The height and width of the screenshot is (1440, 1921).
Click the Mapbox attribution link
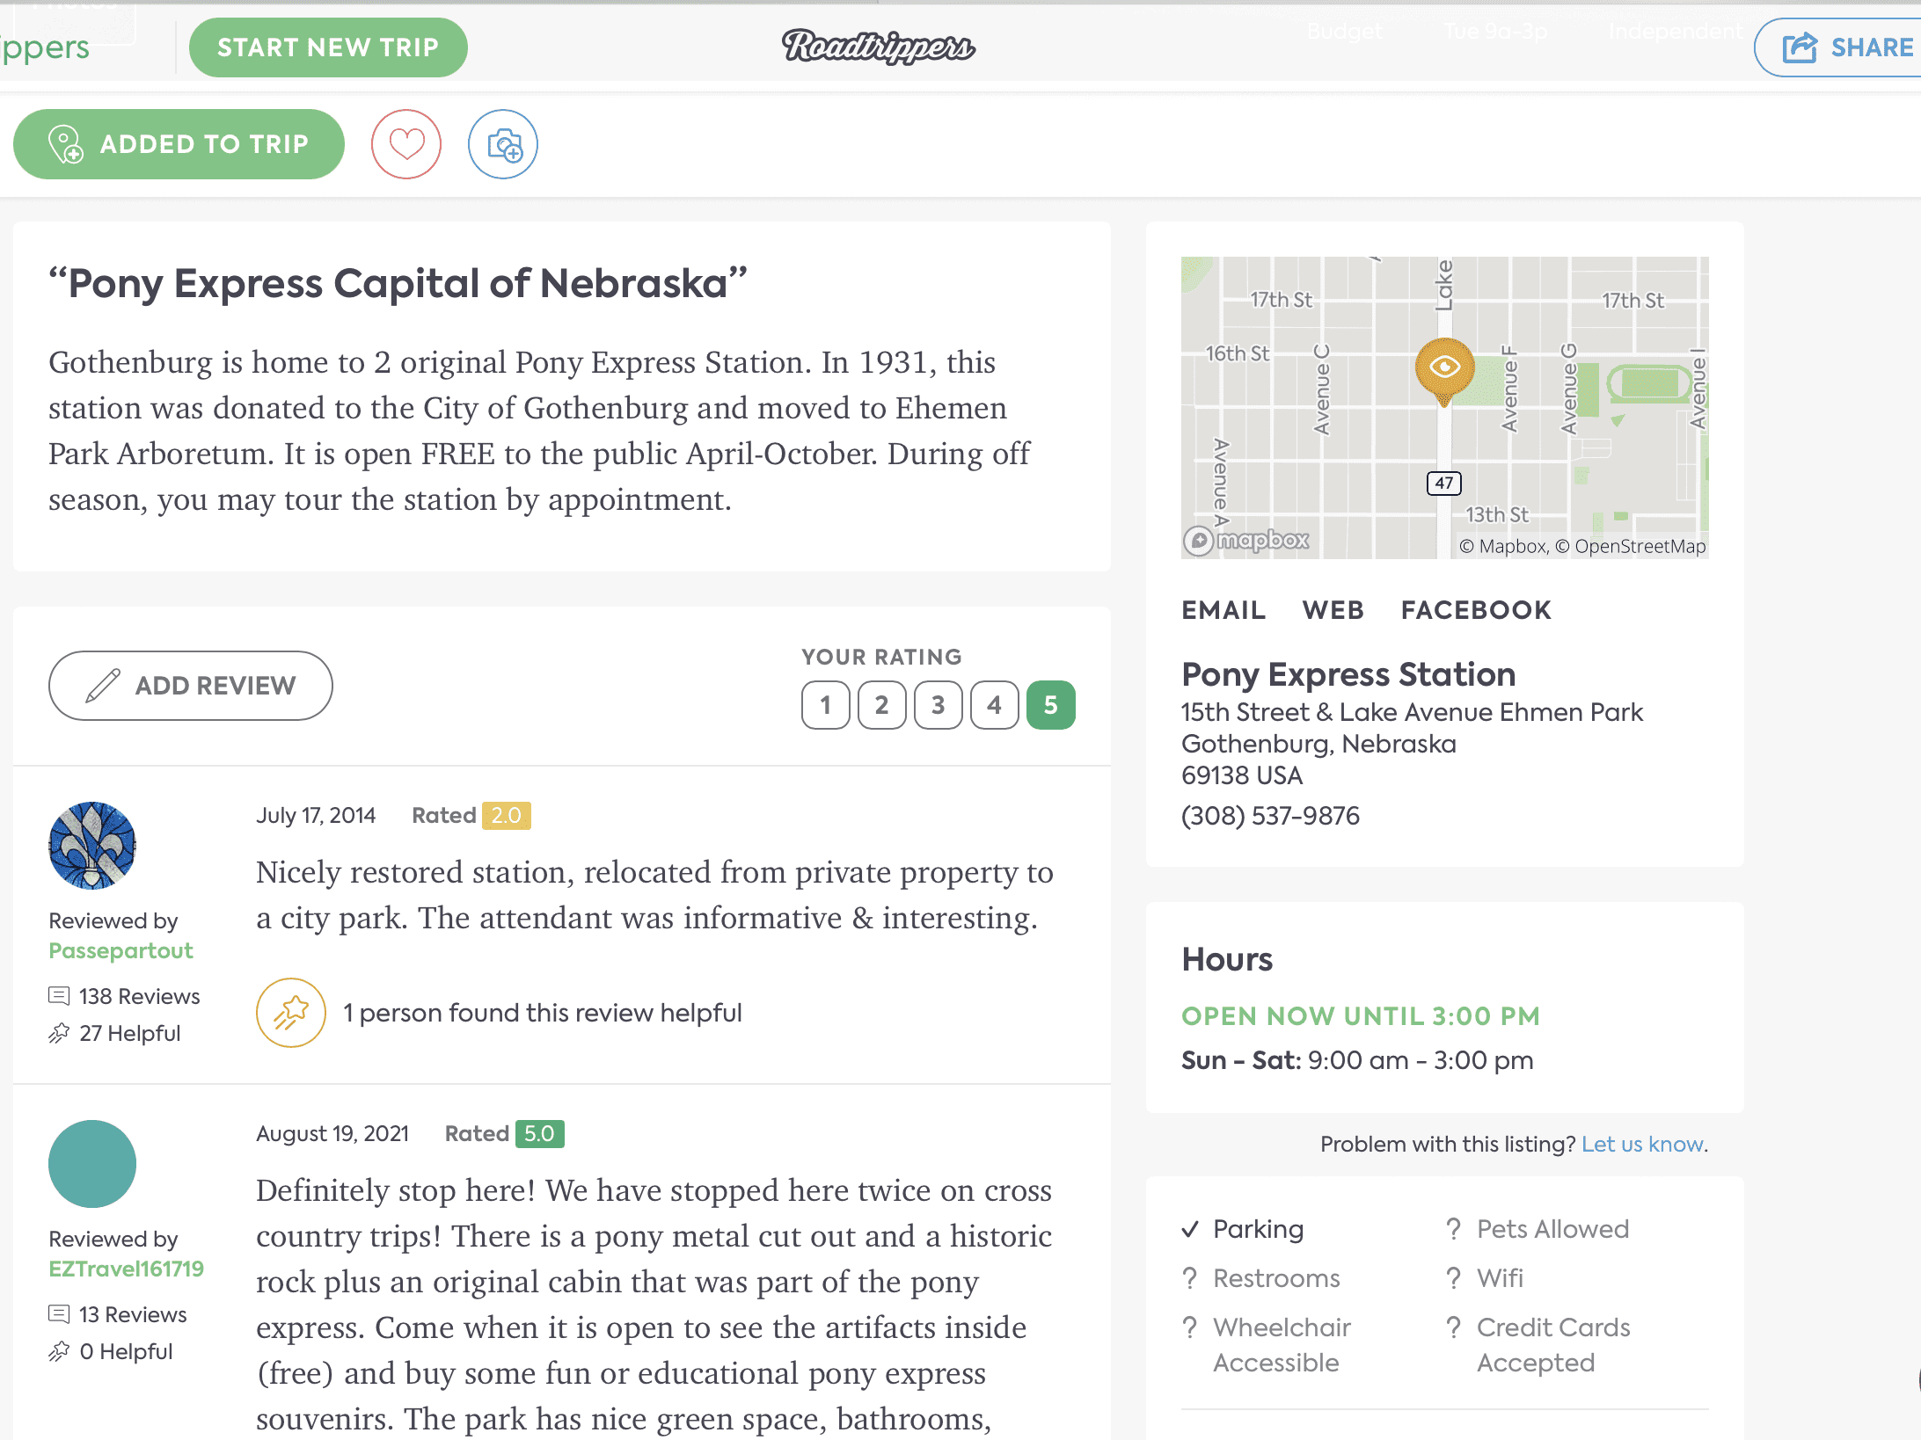(x=1503, y=546)
